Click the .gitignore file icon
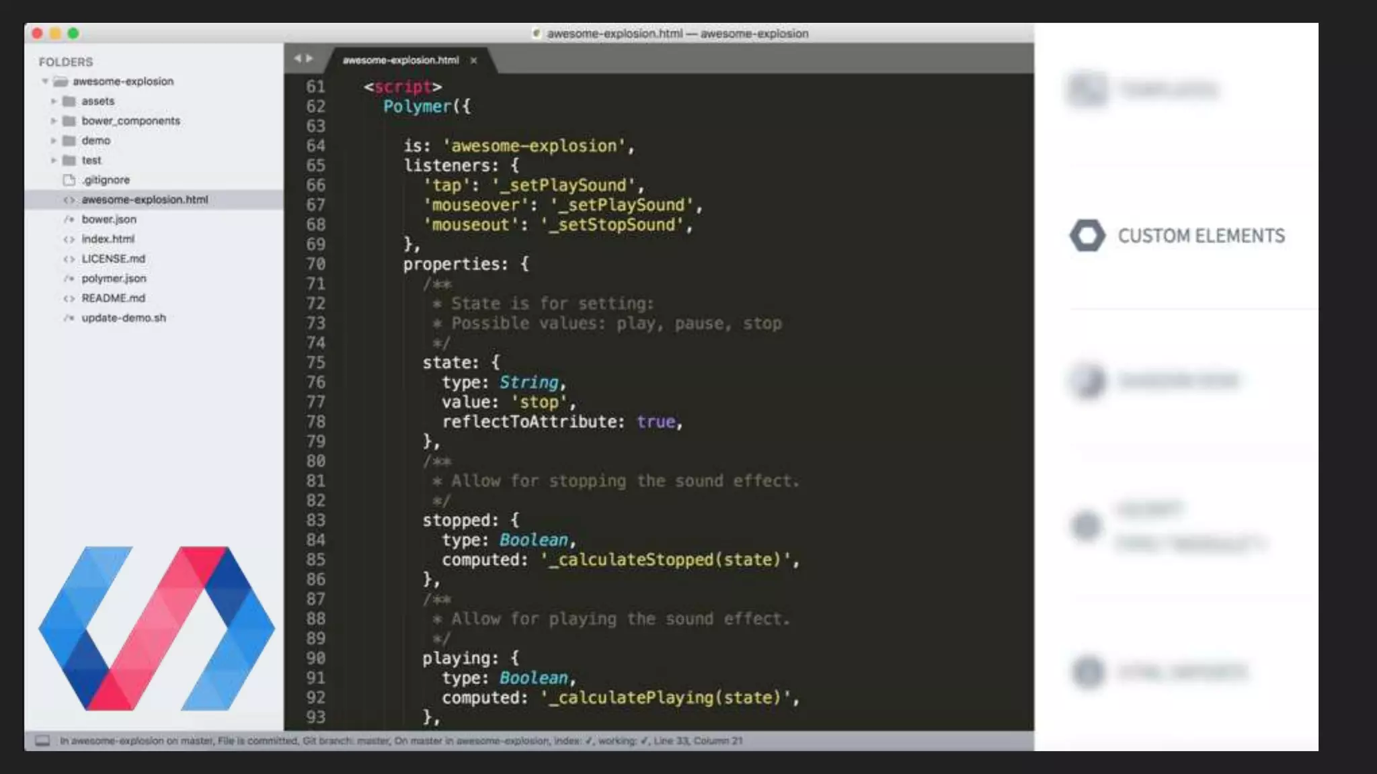Screen dimensions: 1377x774 [x=69, y=180]
